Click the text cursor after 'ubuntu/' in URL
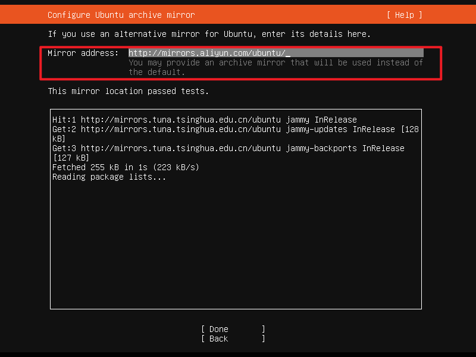476x357 pixels. coord(288,53)
